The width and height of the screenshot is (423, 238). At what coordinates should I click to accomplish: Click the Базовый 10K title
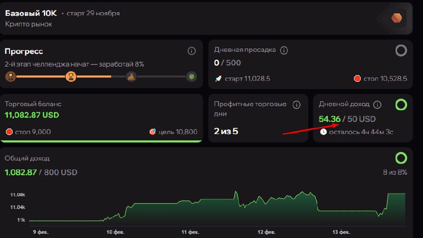tap(31, 13)
